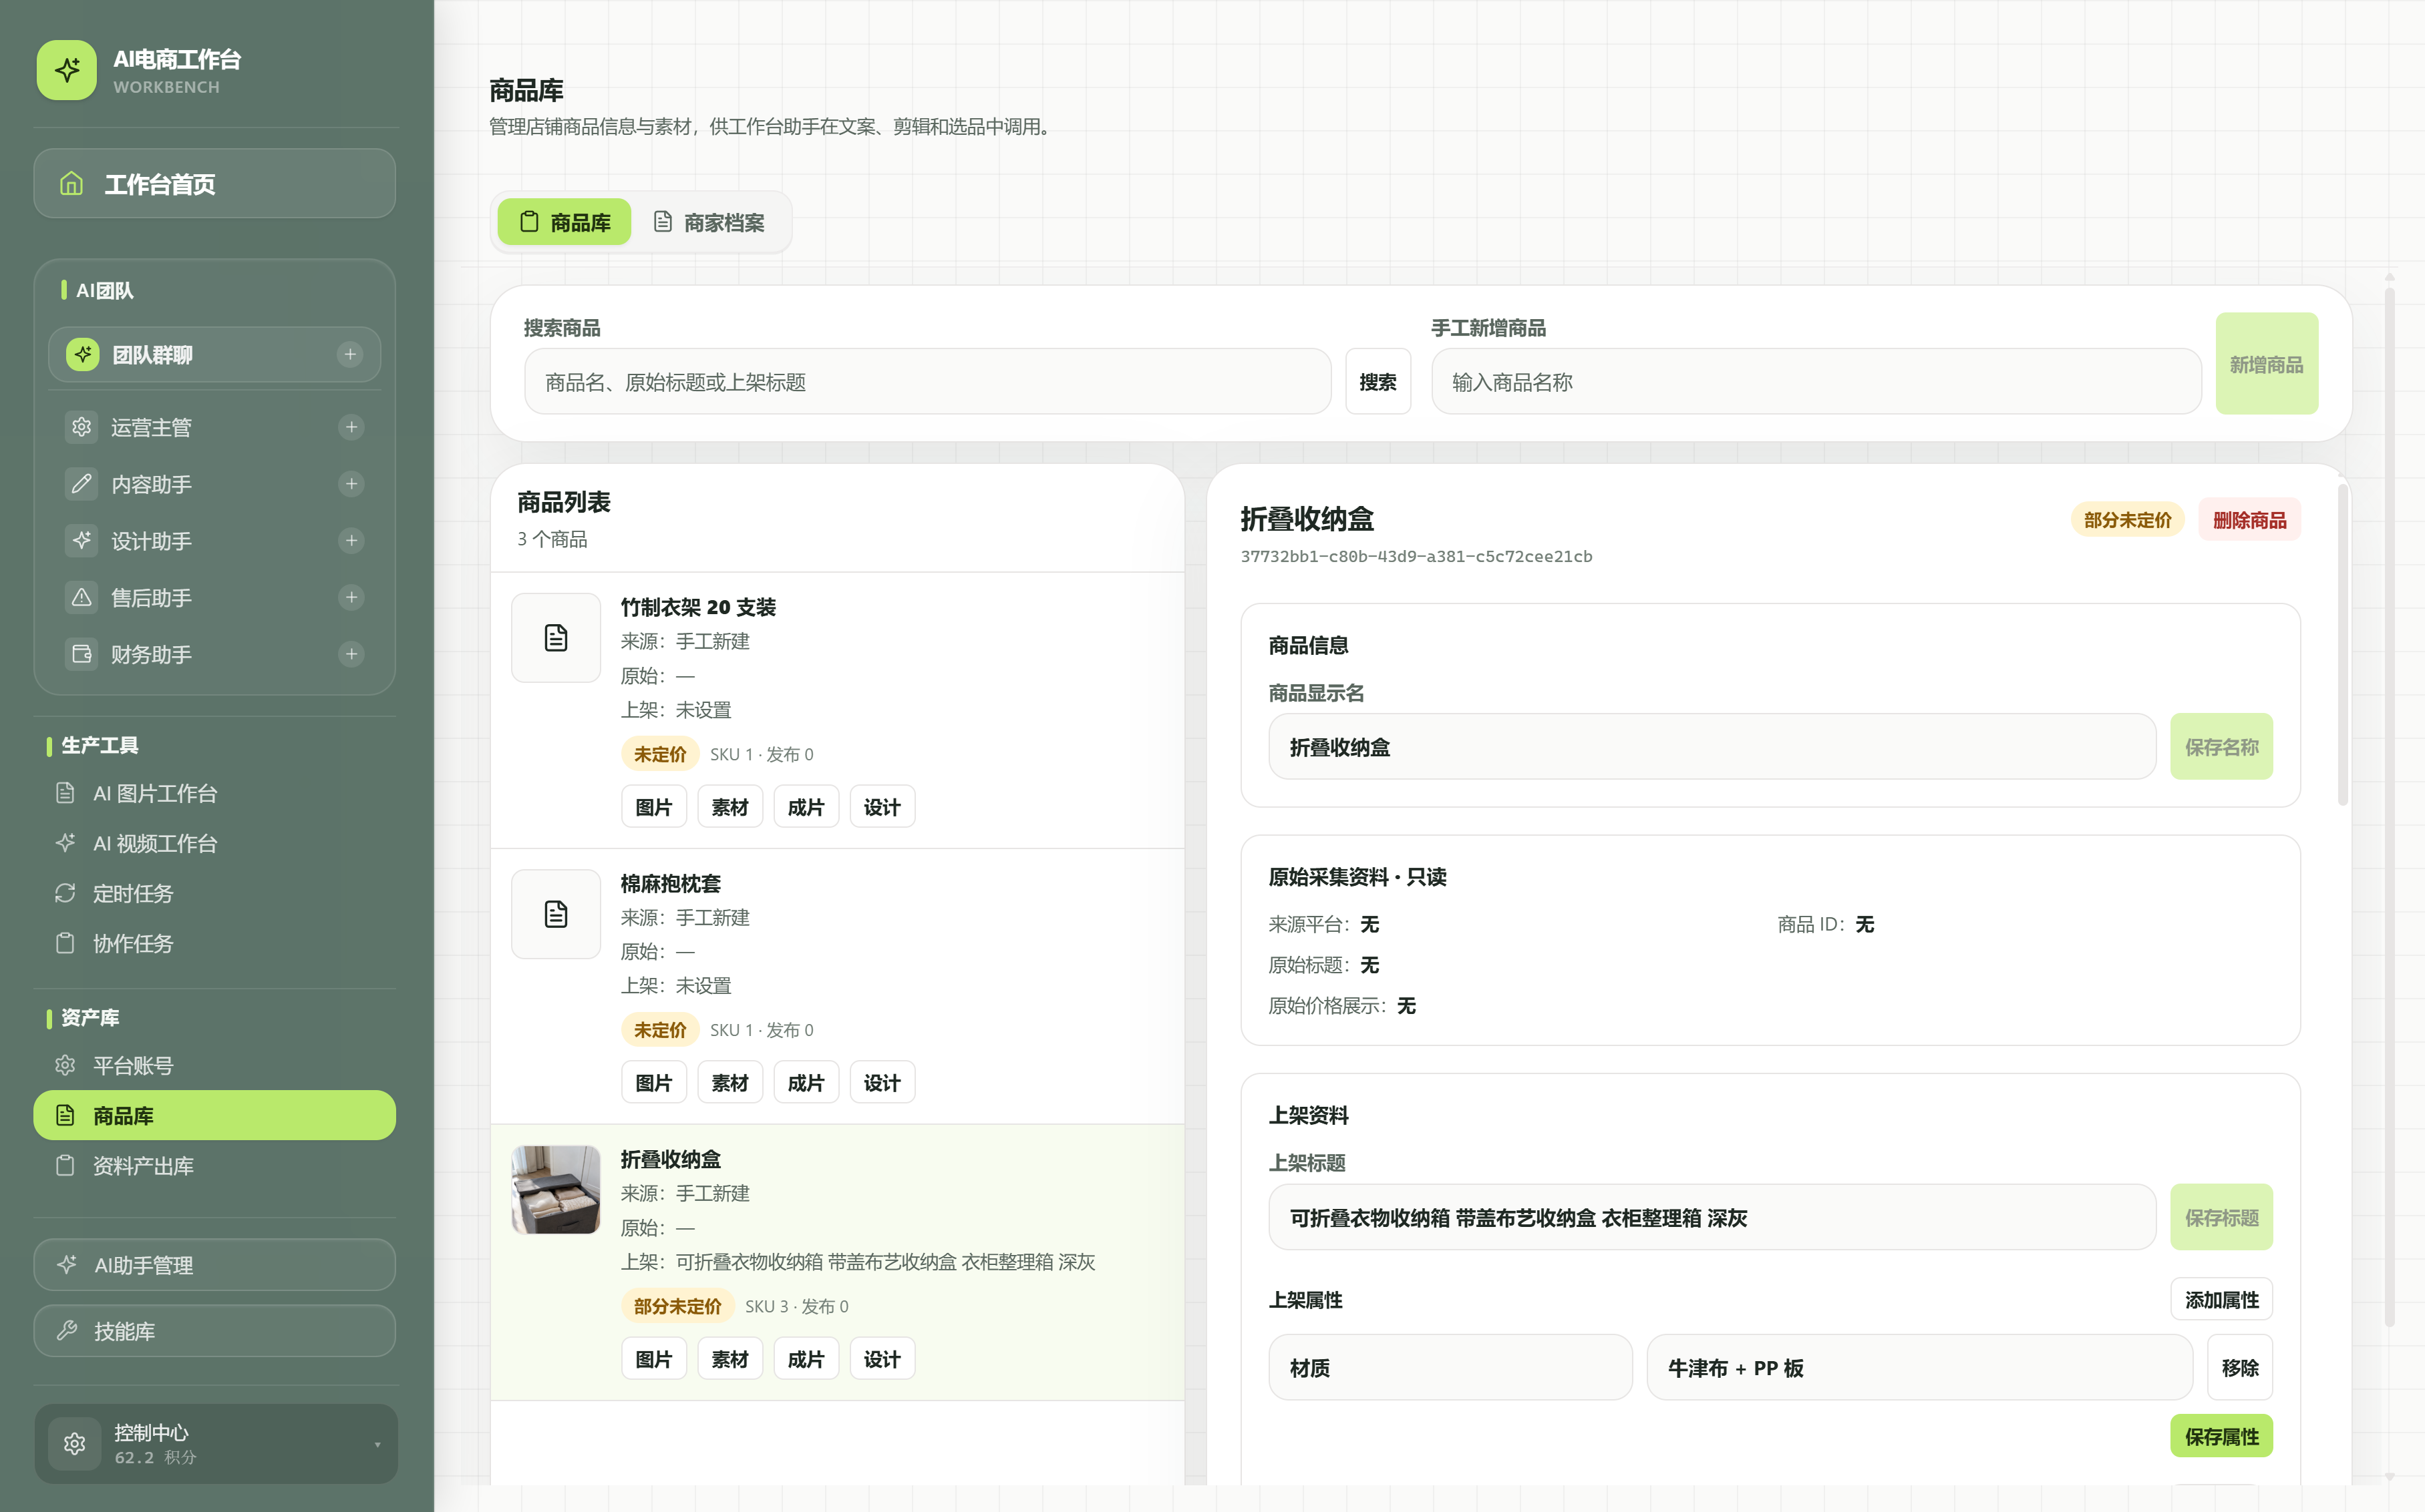This screenshot has width=2425, height=1512.
Task: Click the gear icon of 运营主管
Action: coord(82,427)
